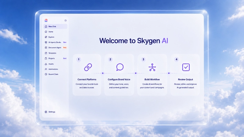Screen dimensions: 244x137
Task: Click the Home house icon
Action: click(46, 32)
